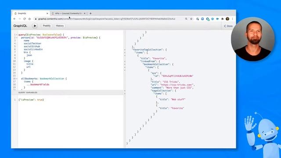
Task: Close the GraphiQL browser tab
Action: click(47, 14)
